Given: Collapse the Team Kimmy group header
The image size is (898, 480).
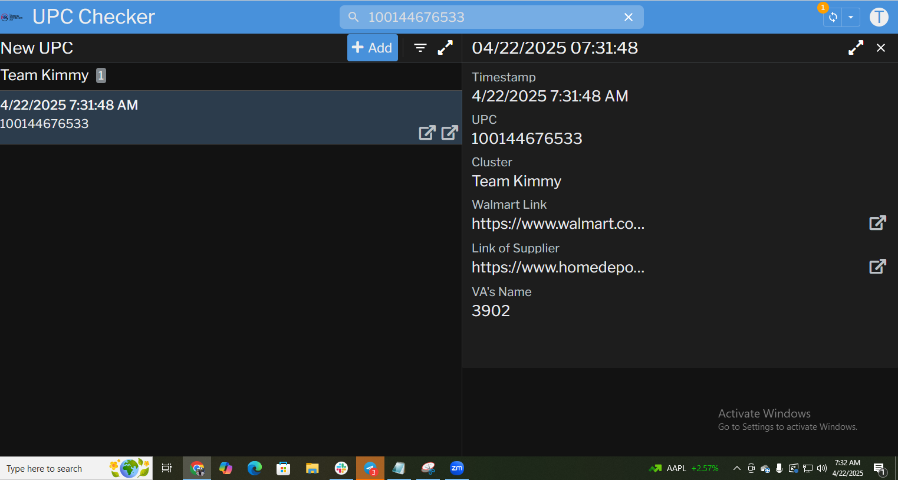Looking at the screenshot, I should coord(45,75).
